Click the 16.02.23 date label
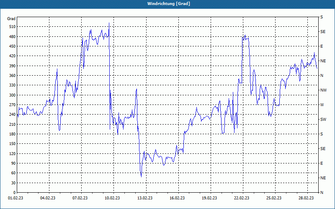This screenshot has height=209, width=335. click(x=177, y=198)
